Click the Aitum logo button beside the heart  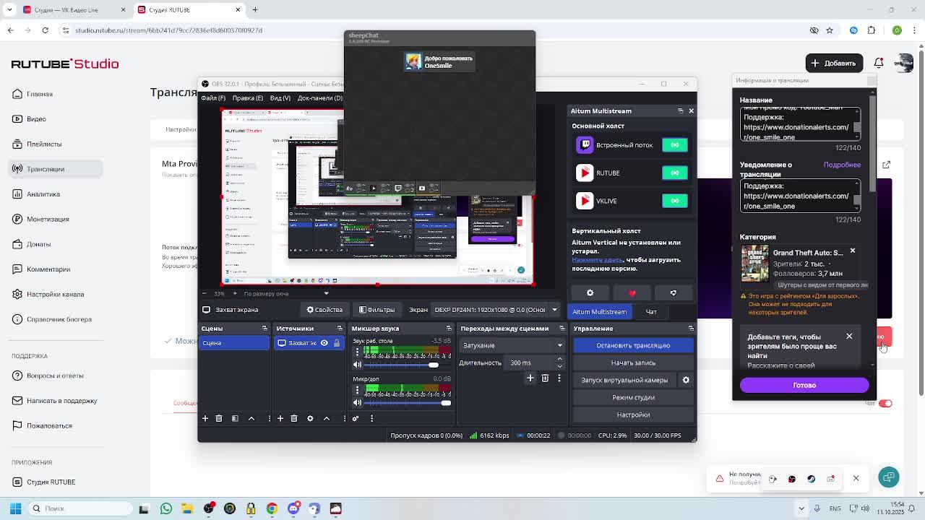click(674, 292)
